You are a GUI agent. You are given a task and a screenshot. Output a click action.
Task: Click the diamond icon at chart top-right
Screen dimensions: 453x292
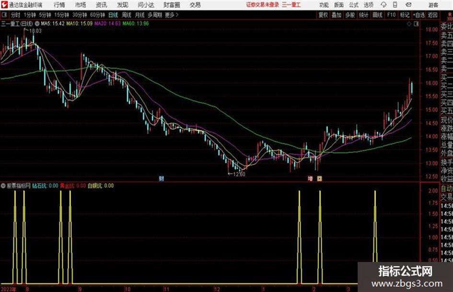(409, 24)
